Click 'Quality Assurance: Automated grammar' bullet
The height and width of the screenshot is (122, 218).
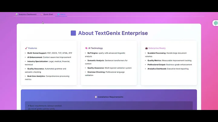point(45,70)
